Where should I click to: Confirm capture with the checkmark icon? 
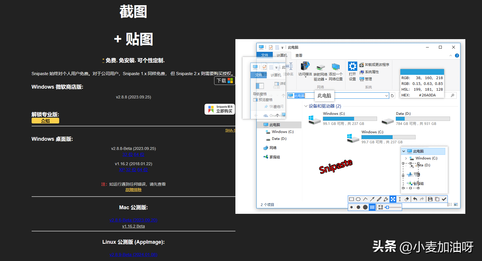coord(444,199)
